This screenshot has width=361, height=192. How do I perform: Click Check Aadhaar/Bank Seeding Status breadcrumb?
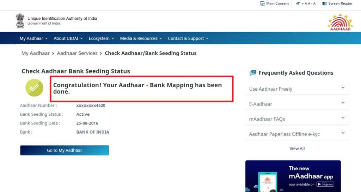click(x=151, y=53)
